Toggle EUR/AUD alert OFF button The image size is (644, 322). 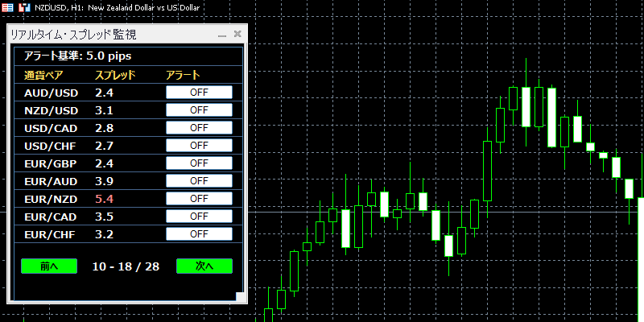(x=199, y=180)
